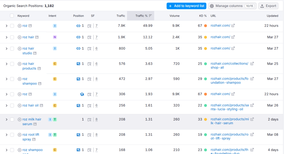Screen dimensions: 284x154
Task: Check the 'roz hair products' row checkbox
Action: tap(12, 64)
